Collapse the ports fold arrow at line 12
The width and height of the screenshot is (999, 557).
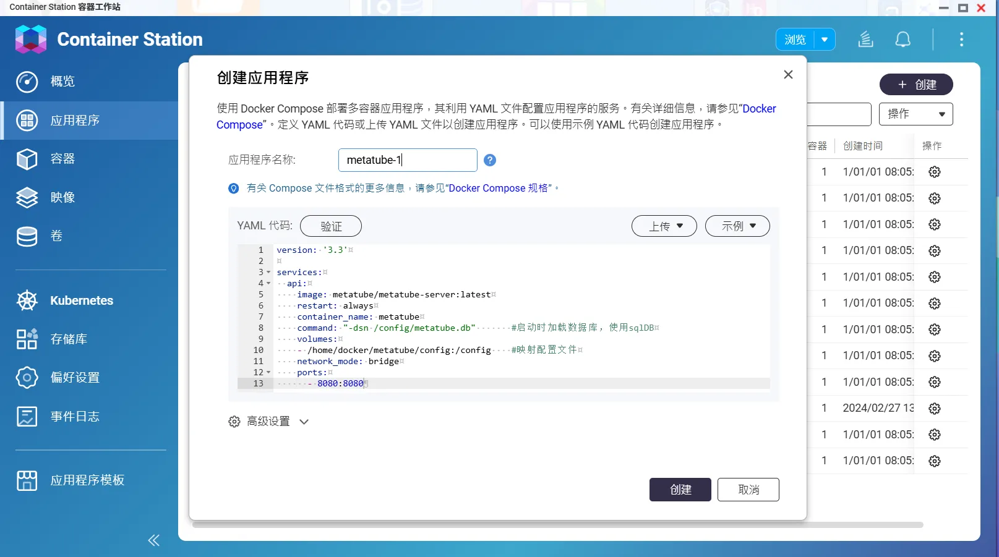click(x=268, y=373)
